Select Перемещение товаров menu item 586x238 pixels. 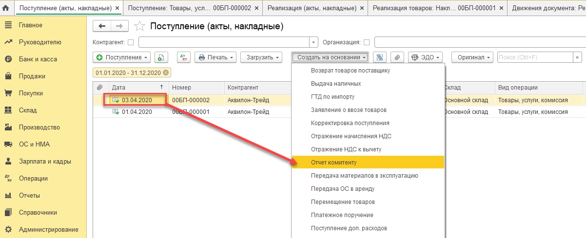coord(368,202)
